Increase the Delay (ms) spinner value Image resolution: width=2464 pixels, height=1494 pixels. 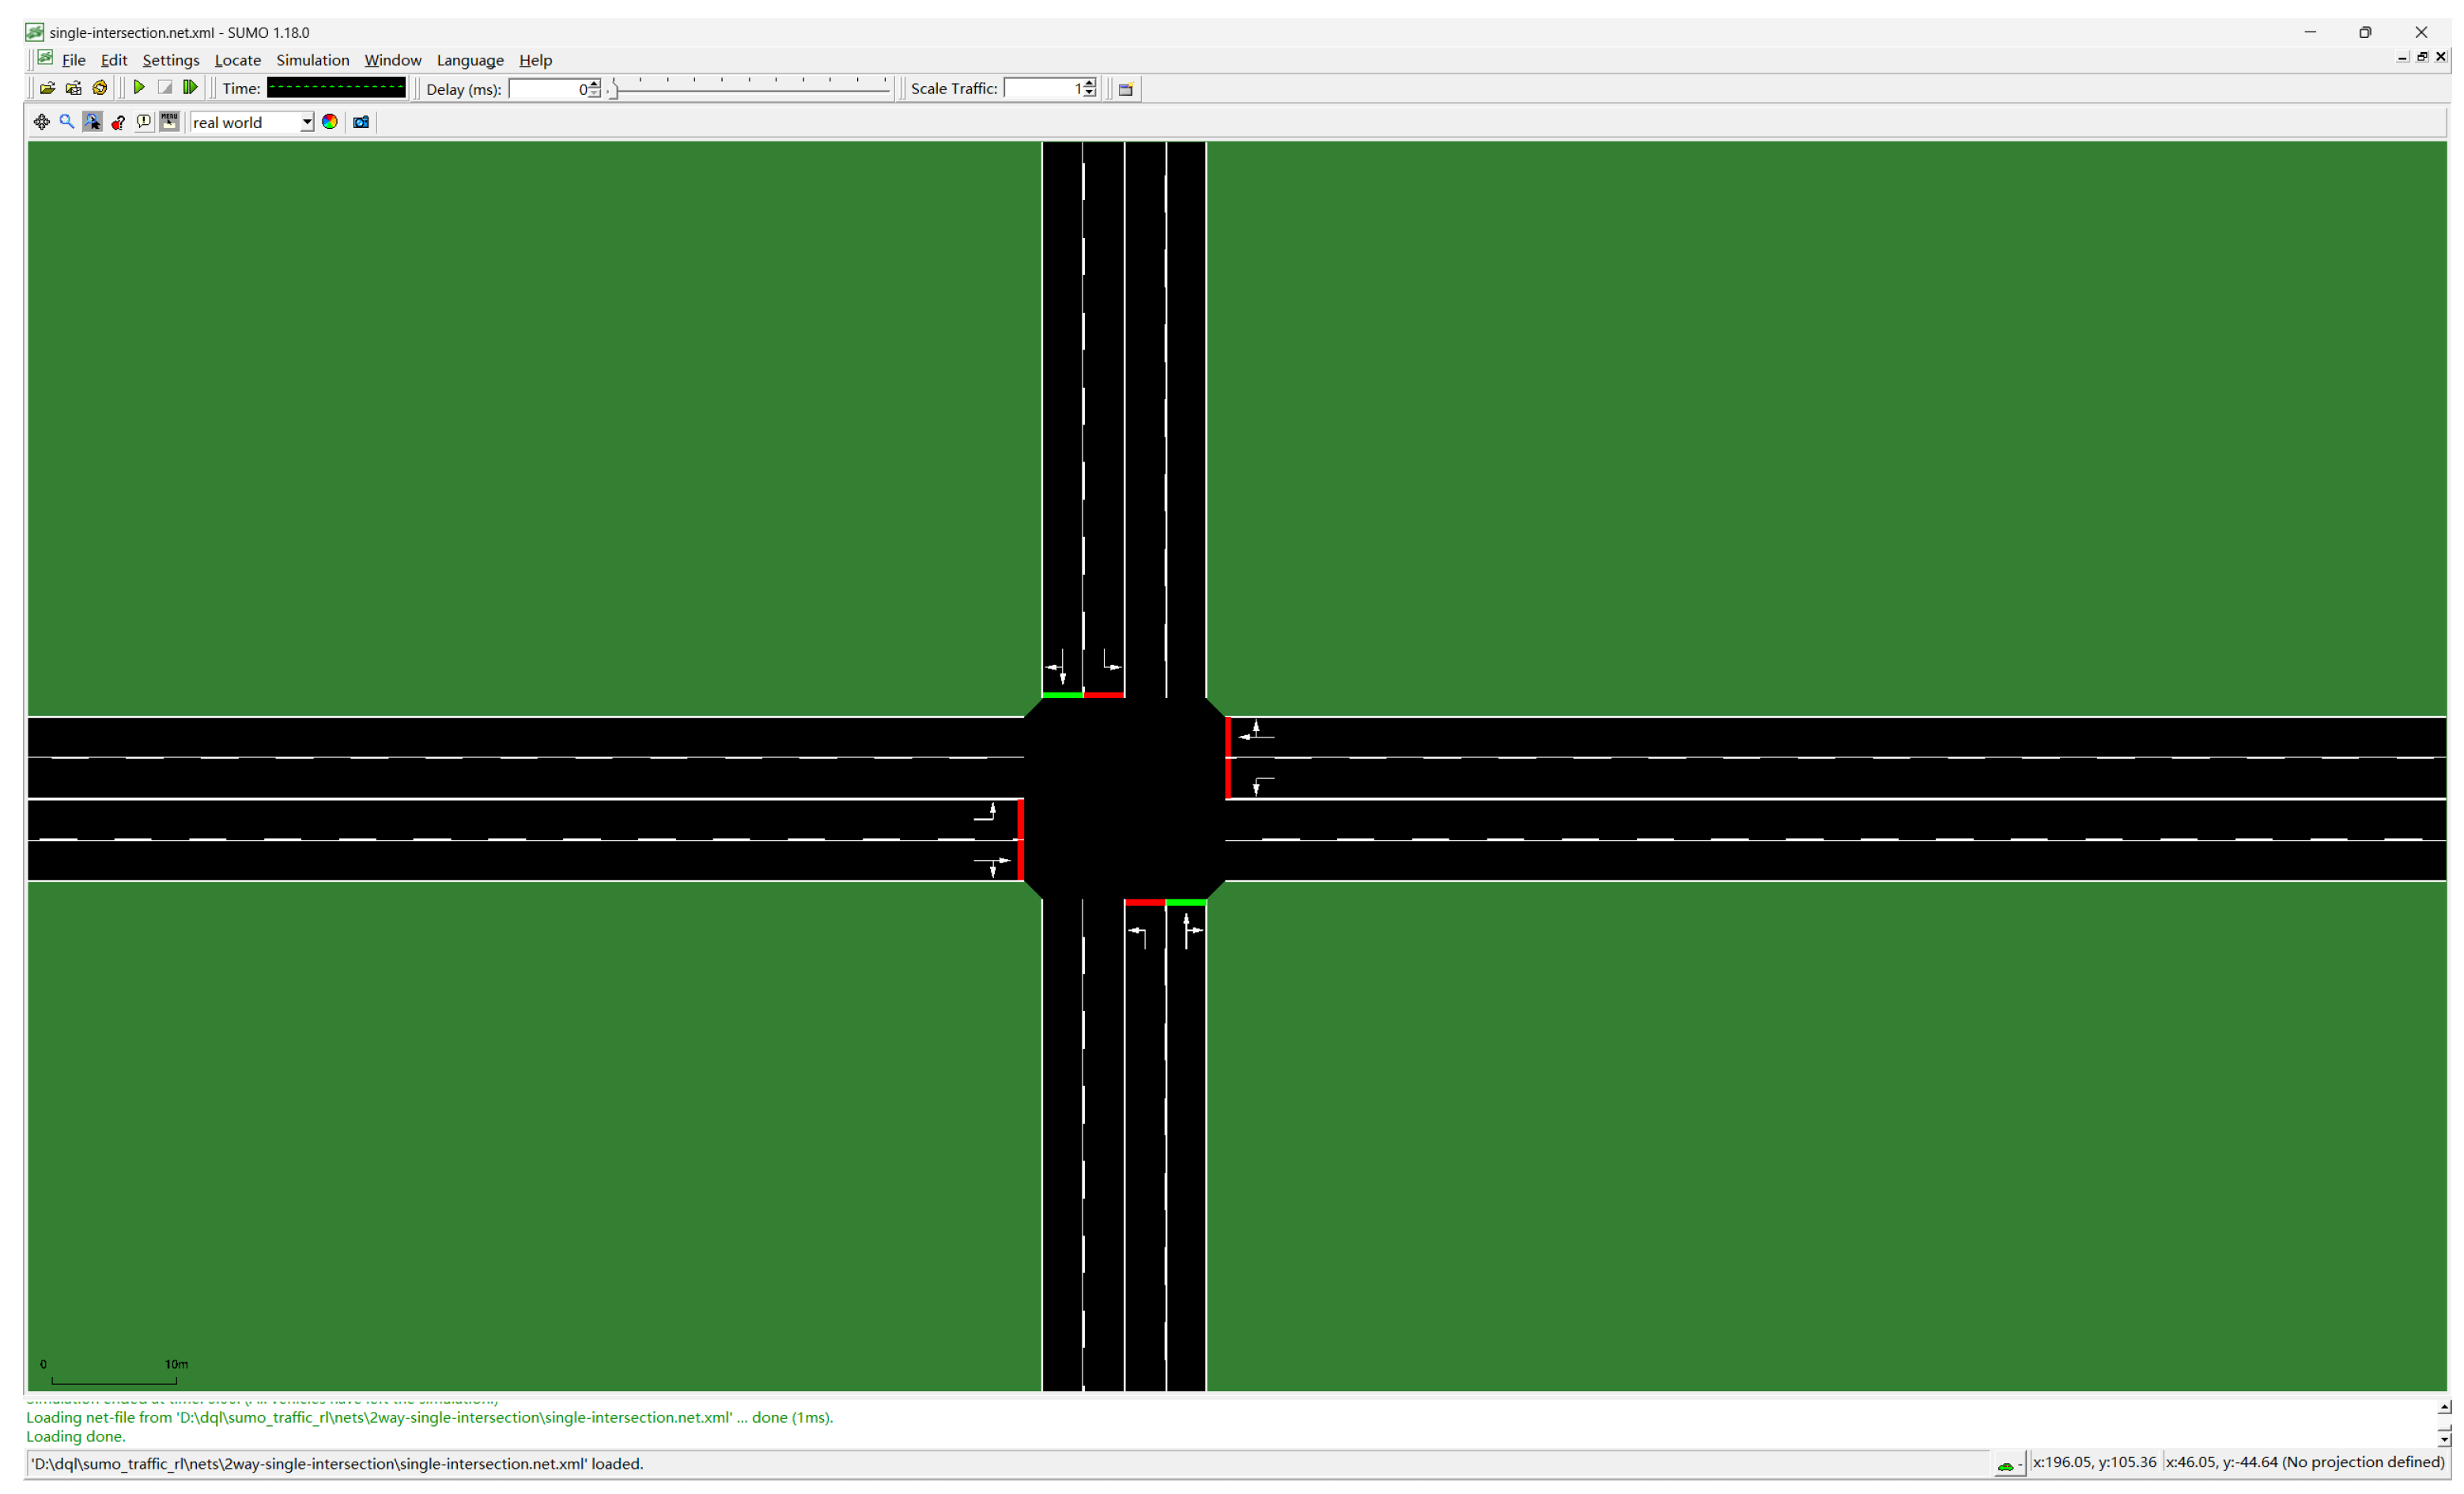click(x=595, y=84)
